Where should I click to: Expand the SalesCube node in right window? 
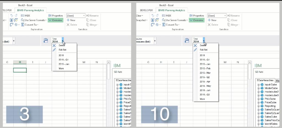pos(258,117)
